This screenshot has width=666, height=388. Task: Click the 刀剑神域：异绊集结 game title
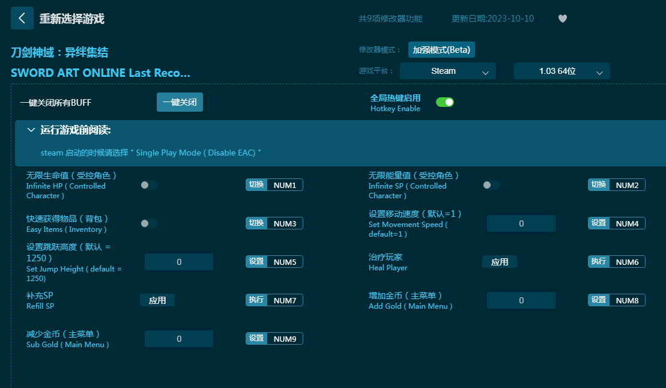coord(59,52)
